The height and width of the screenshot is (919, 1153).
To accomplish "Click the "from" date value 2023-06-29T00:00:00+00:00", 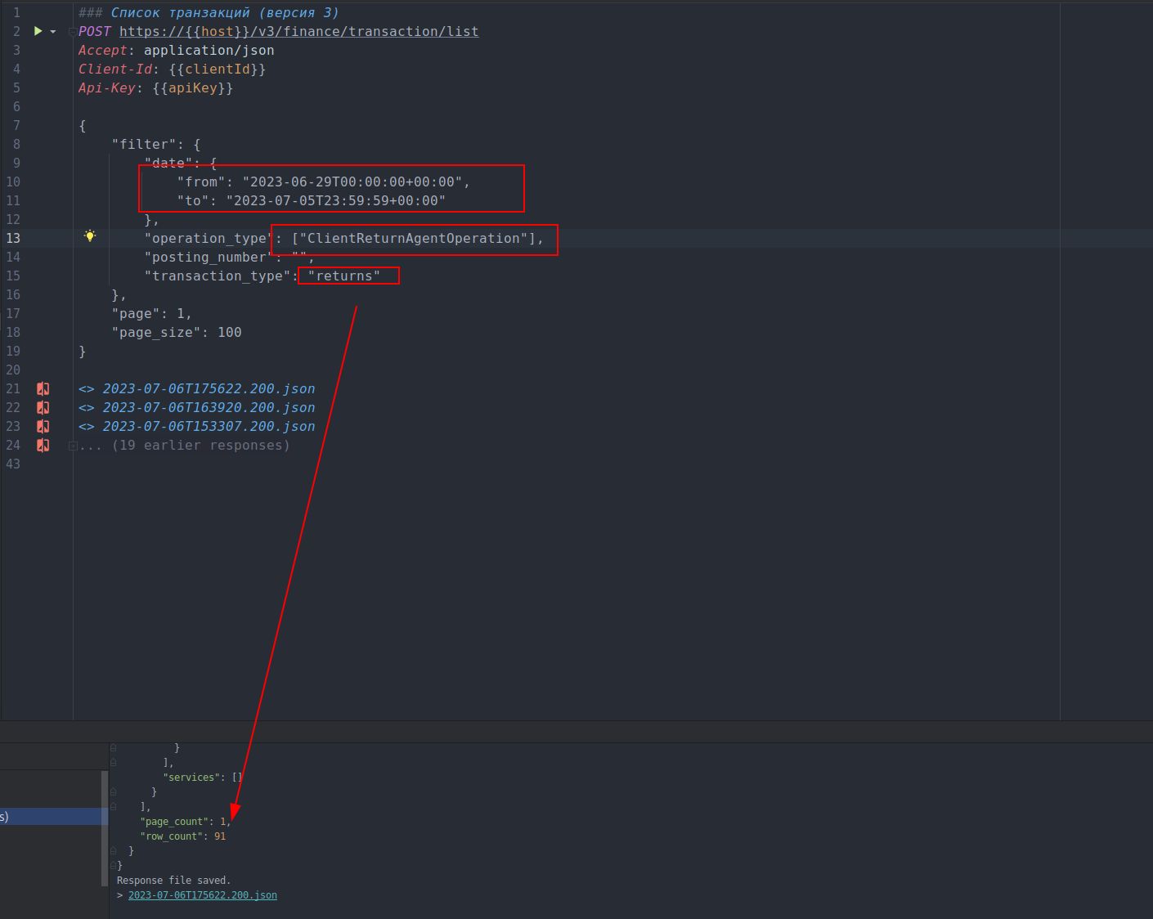I will point(352,182).
